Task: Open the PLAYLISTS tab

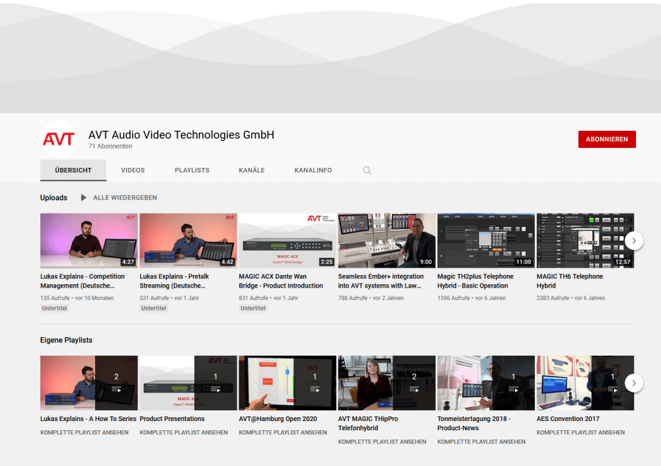Action: (192, 170)
